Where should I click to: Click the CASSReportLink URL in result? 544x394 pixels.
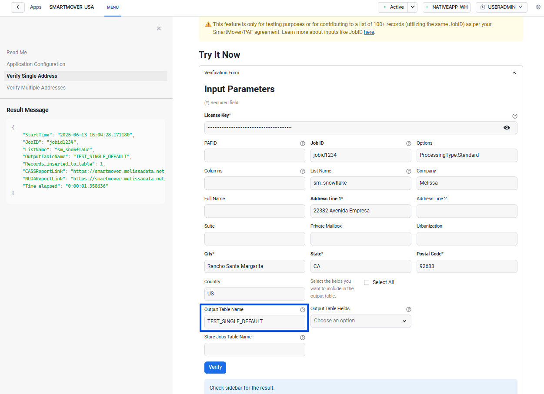click(x=117, y=172)
